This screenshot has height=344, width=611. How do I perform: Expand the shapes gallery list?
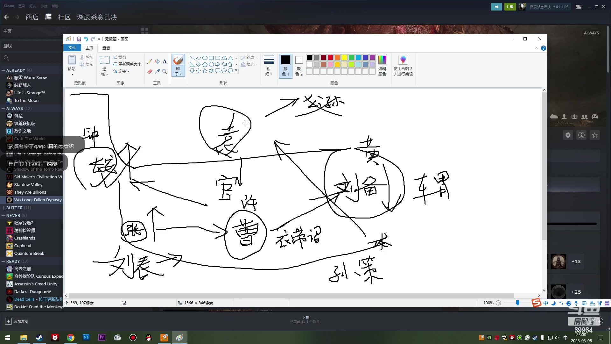coord(236,71)
